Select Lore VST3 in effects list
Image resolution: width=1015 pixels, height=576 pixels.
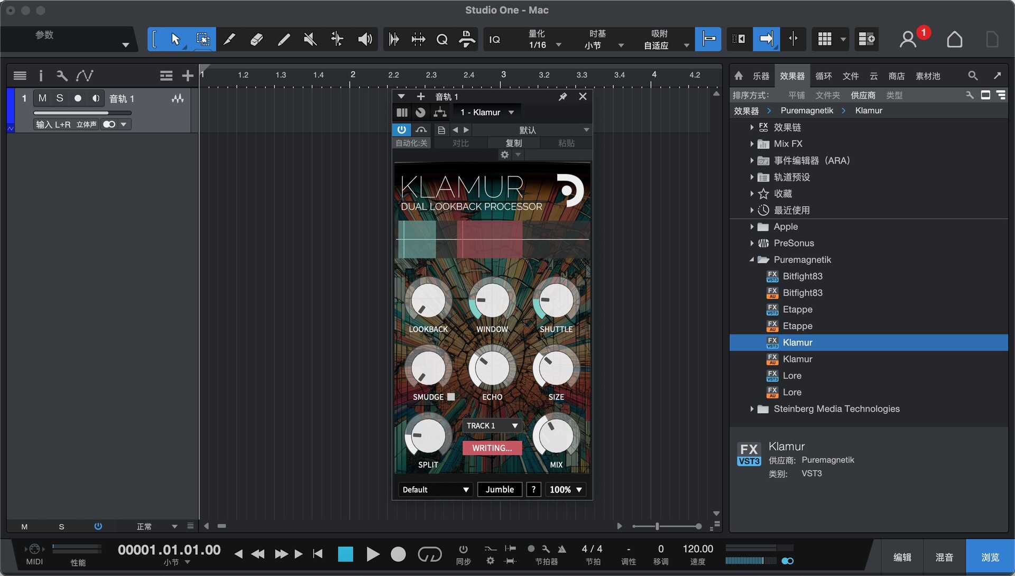pos(791,376)
